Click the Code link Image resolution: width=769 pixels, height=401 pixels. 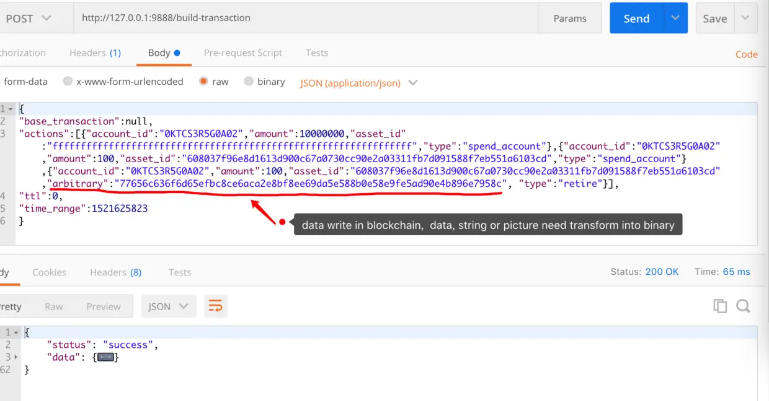tap(747, 54)
